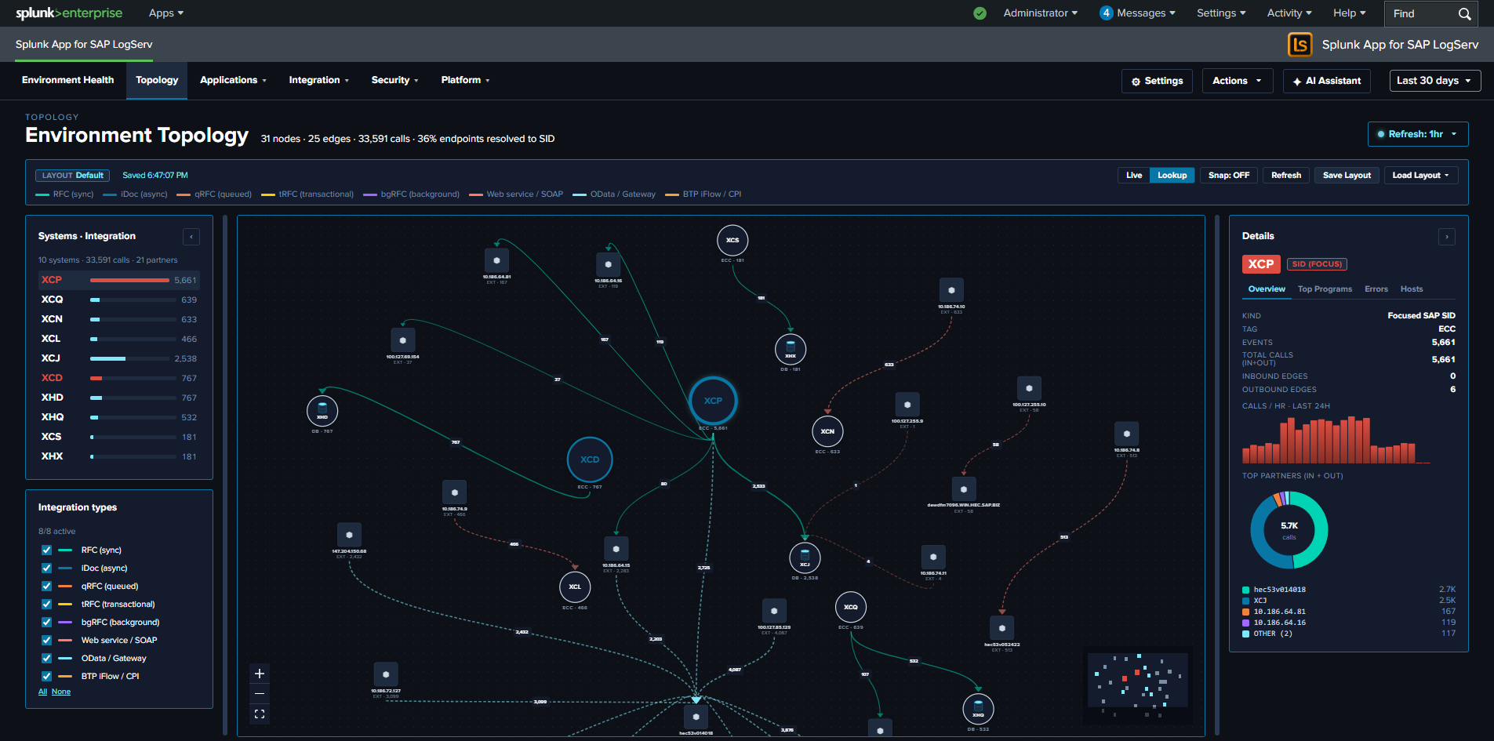1494x741 pixels.
Task: Uncheck the tRFC (transactional) integration type
Action: point(46,605)
